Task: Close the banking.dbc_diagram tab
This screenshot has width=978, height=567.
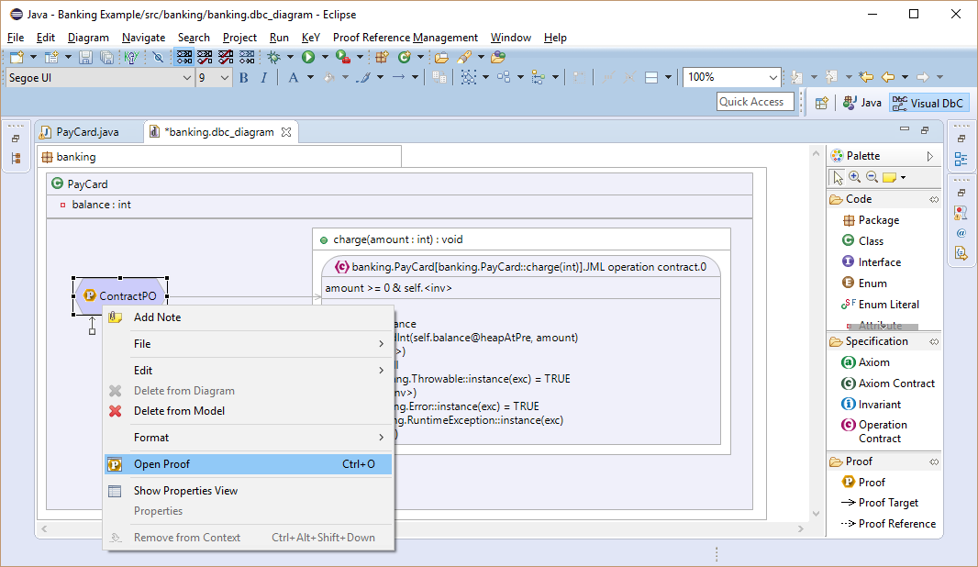Action: click(x=286, y=132)
